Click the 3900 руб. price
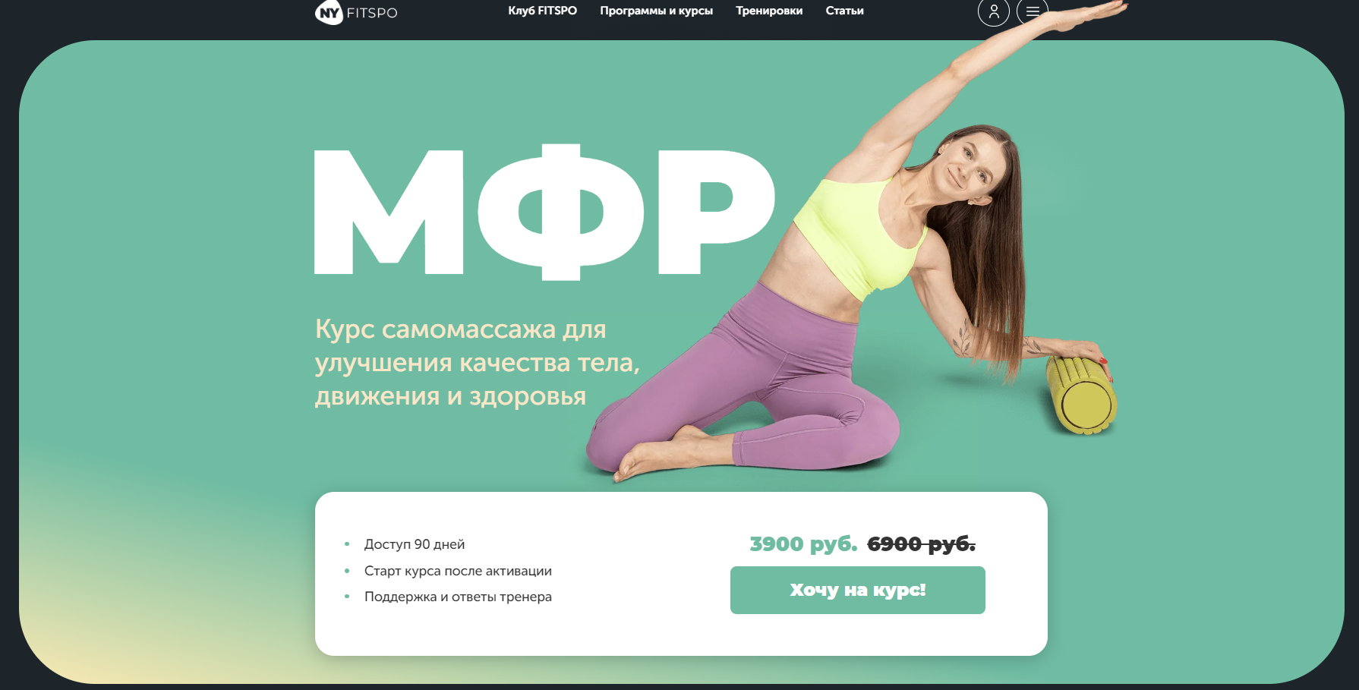This screenshot has height=690, width=1359. 803,543
